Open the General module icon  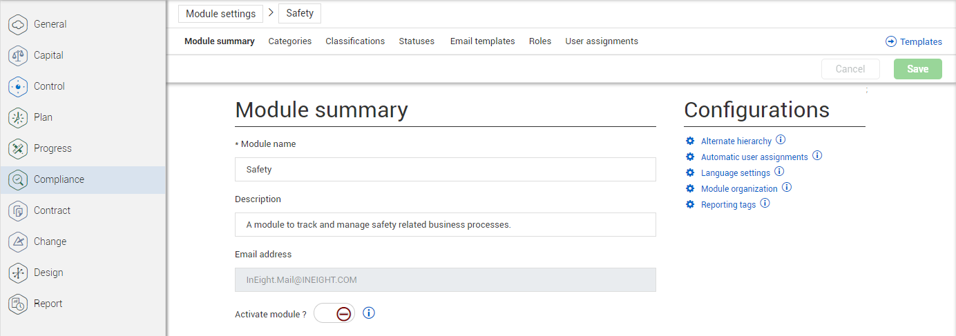[x=18, y=25]
